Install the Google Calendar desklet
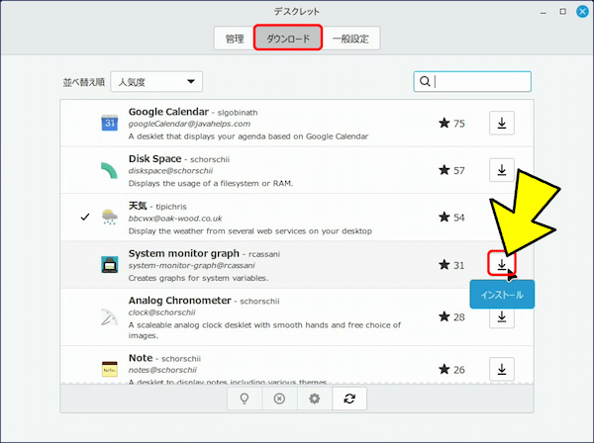Screen dimensions: 594x443 [x=502, y=123]
